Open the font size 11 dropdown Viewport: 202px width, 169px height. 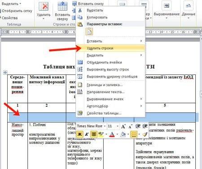point(118,126)
